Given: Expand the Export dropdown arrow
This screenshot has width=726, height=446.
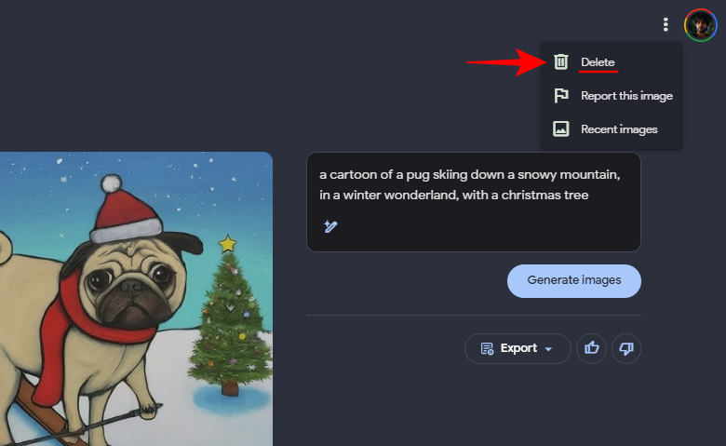Looking at the screenshot, I should point(548,349).
